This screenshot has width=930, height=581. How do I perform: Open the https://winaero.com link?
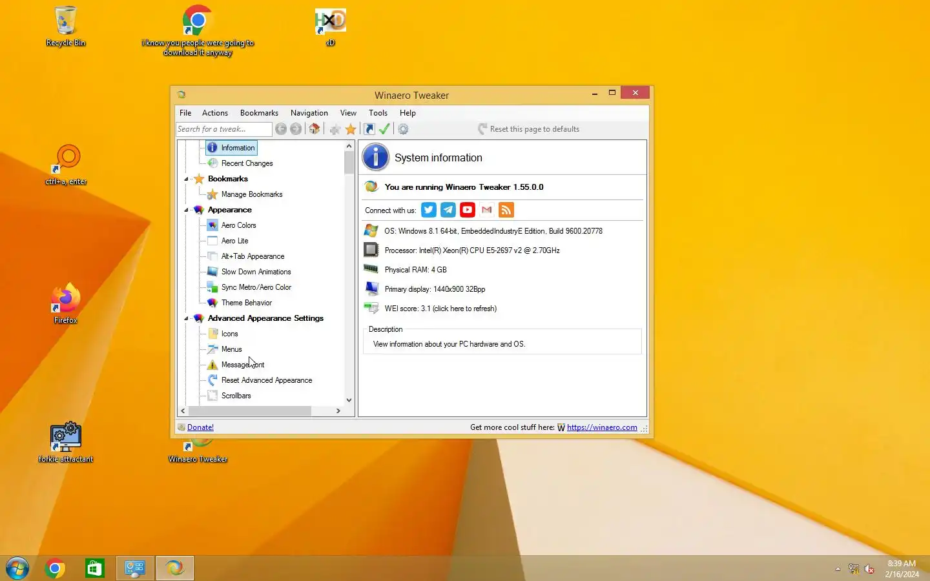pos(602,427)
